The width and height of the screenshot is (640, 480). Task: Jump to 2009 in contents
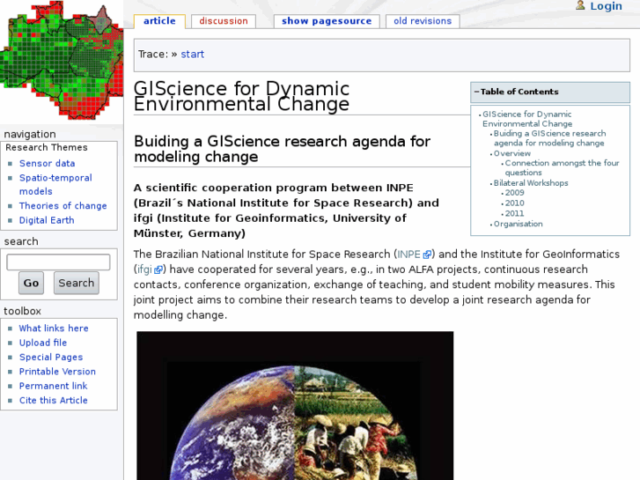pos(515,193)
